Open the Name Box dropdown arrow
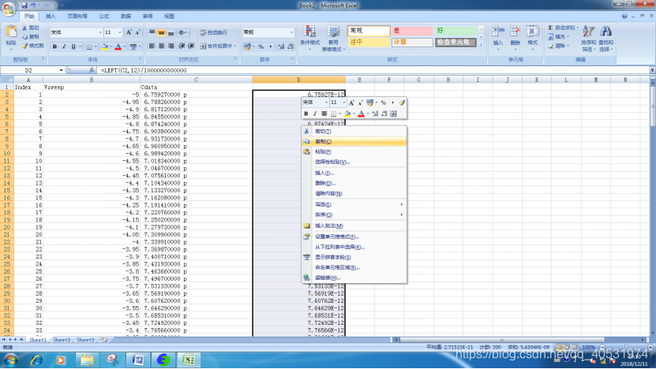The image size is (656, 369). click(x=61, y=70)
